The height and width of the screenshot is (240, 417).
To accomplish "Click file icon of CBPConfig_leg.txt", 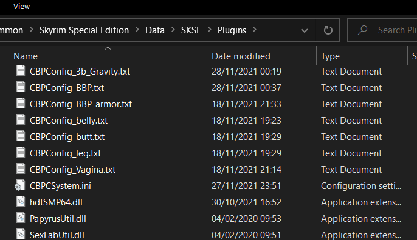I will pos(21,153).
